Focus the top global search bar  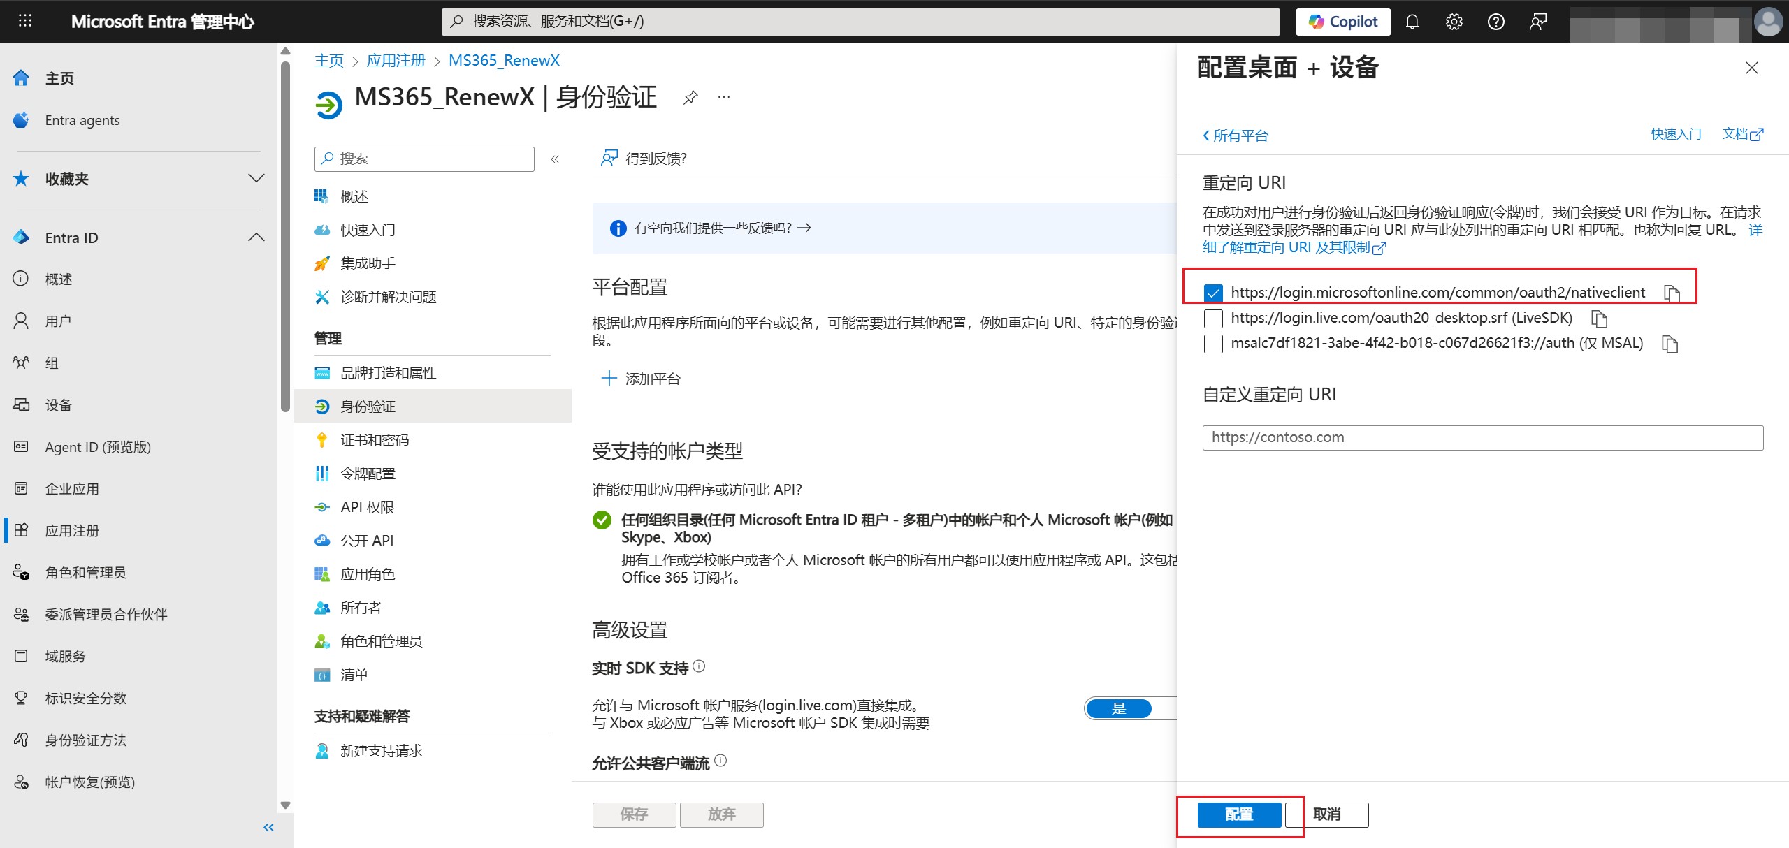point(860,22)
